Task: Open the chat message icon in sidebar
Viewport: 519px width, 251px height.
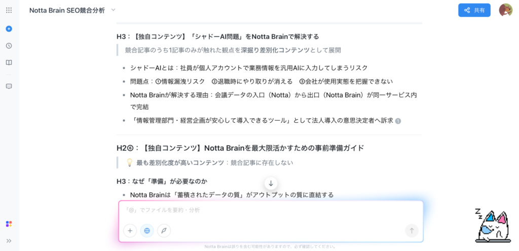Action: (x=9, y=86)
